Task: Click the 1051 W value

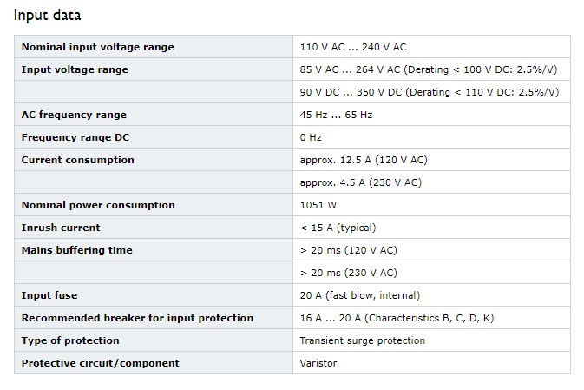Action: pyautogui.click(x=318, y=205)
